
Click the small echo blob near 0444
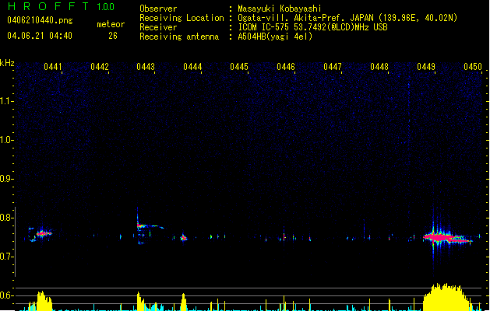coord(184,238)
